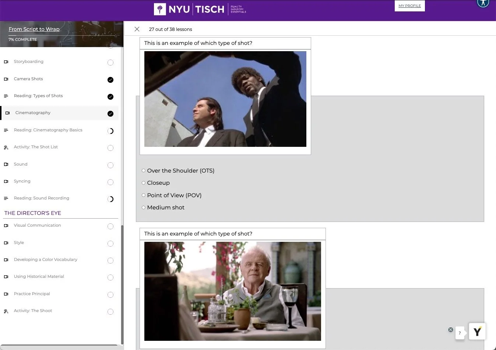This screenshot has height=350, width=496.
Task: Open Activity: The Shoot lesson
Action: (33, 311)
